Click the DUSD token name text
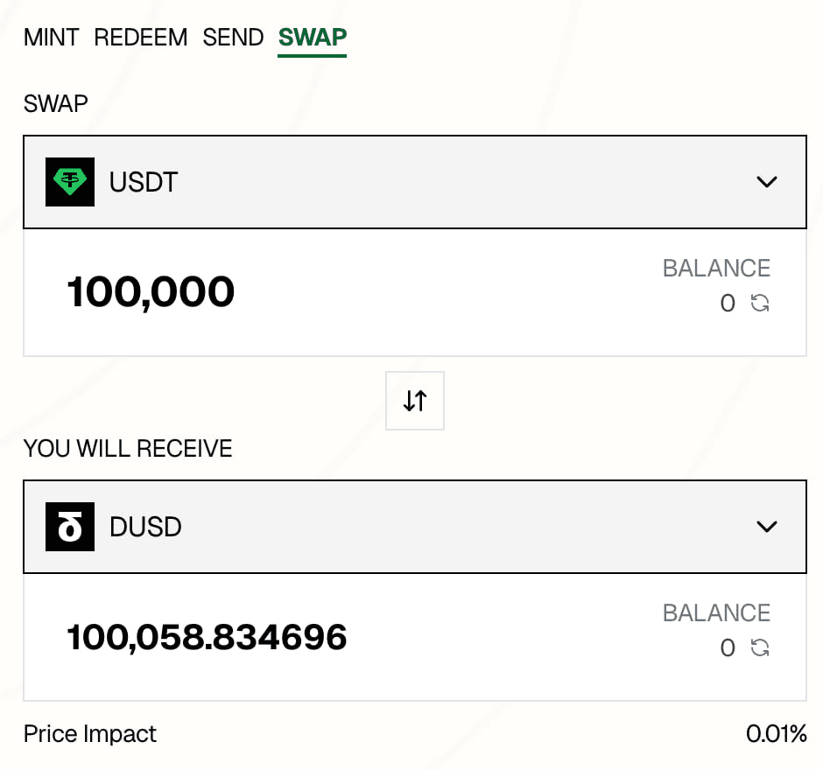Image resolution: width=823 pixels, height=770 pixels. tap(145, 527)
